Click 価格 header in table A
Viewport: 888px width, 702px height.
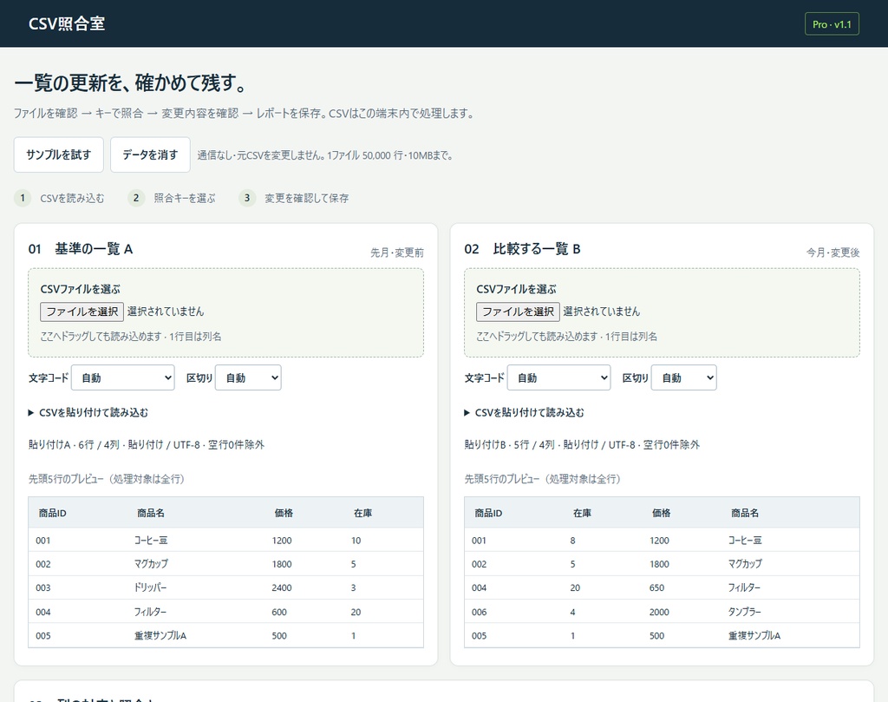click(x=284, y=514)
